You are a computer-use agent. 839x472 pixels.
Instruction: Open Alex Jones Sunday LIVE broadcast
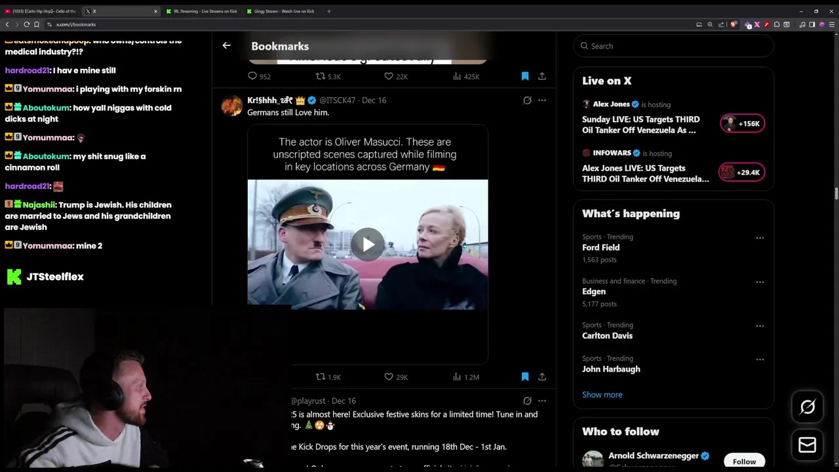tap(640, 125)
